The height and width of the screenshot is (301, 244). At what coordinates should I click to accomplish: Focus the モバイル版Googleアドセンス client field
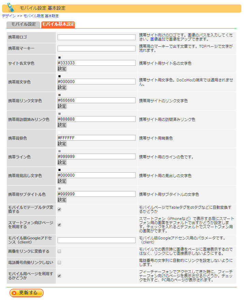click(96, 240)
